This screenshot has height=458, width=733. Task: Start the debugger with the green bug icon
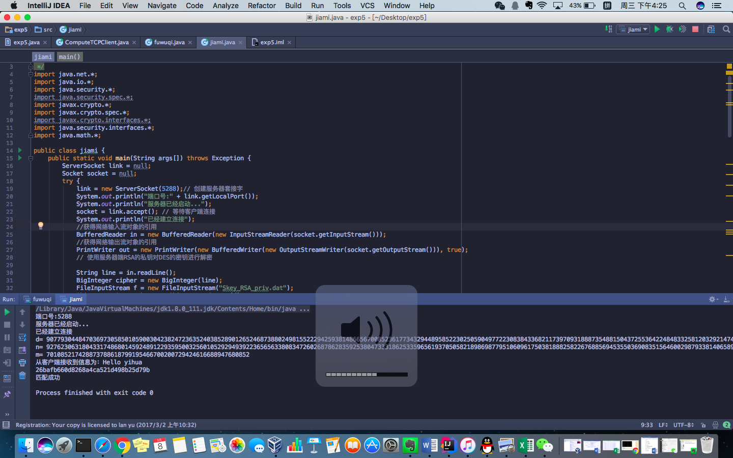click(x=670, y=29)
